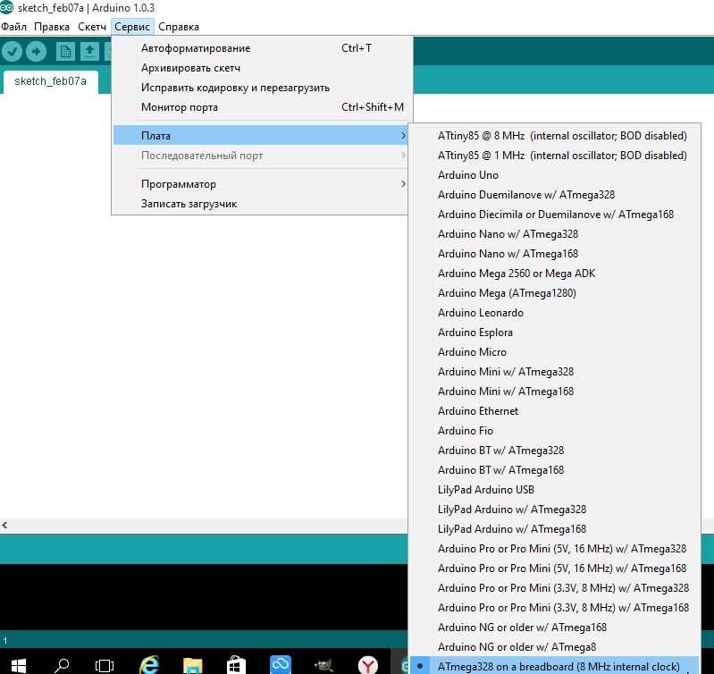
Task: Select Arduino BT w/ ATmega168
Action: coord(554,469)
